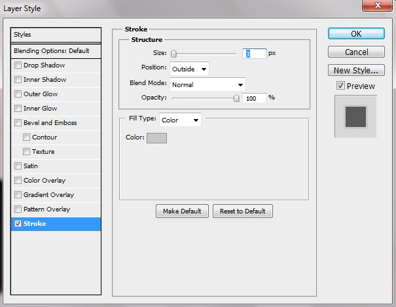The width and height of the screenshot is (396, 307).
Task: Turn on the Outer Glow checkbox
Action: click(18, 94)
